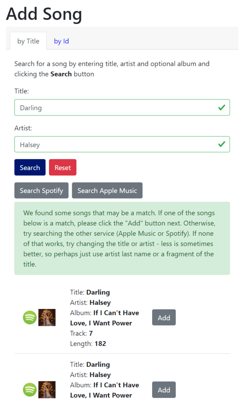Click the Search Spotify button
This screenshot has height=401, width=245.
(x=42, y=191)
